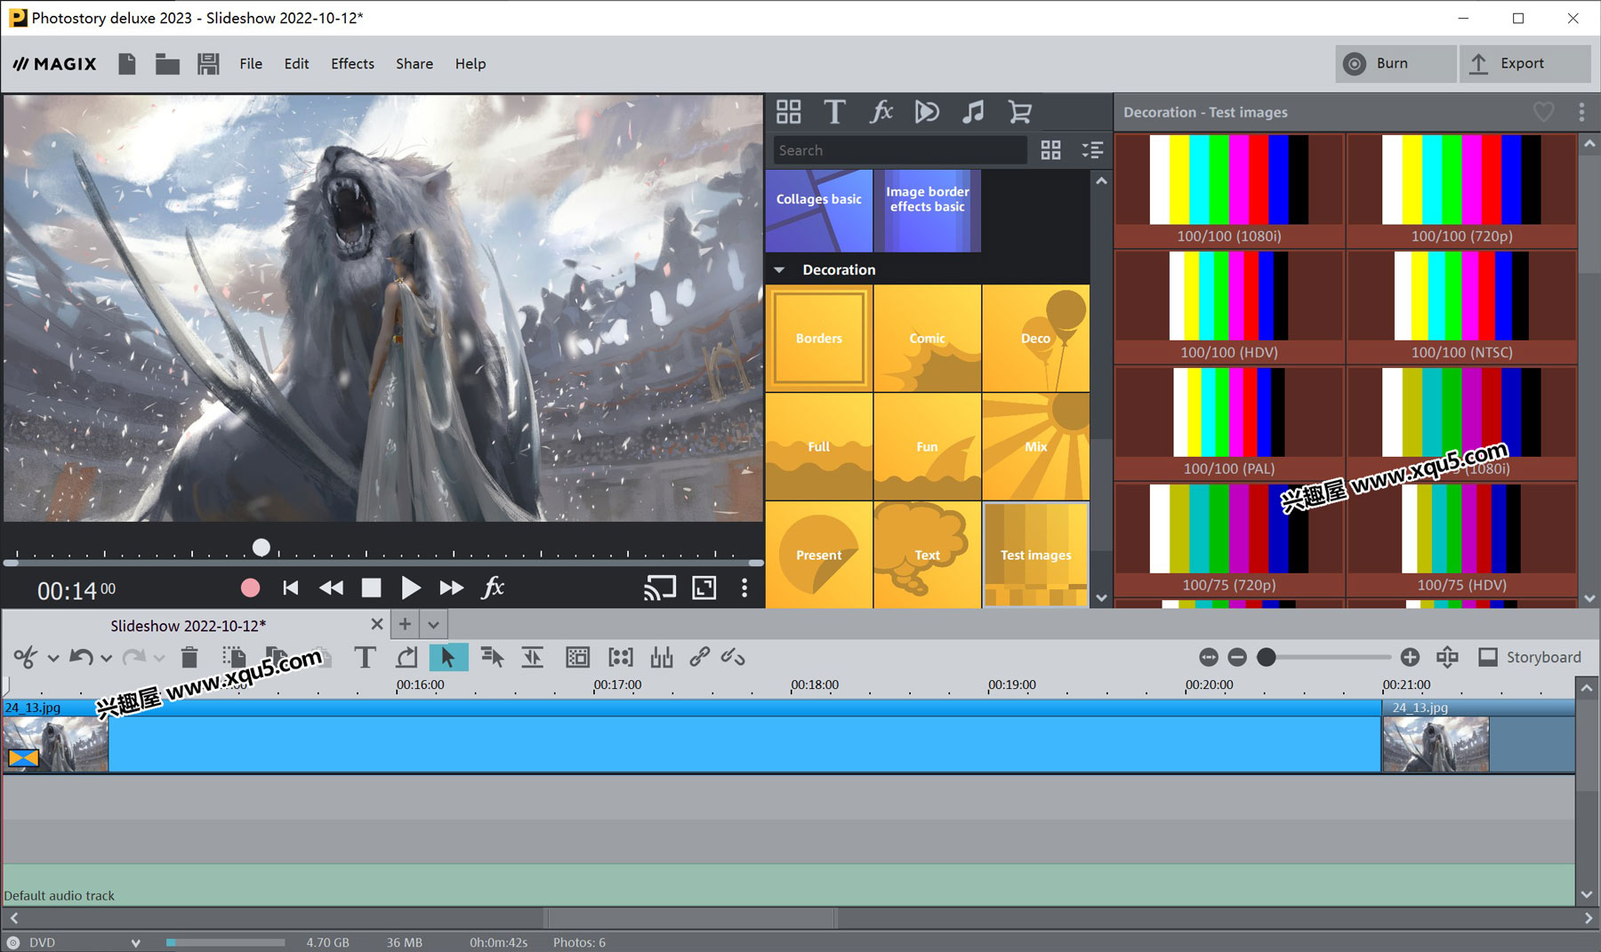Select the 100/100 (PAL) test image
Viewport: 1601px width, 952px height.
click(x=1229, y=423)
